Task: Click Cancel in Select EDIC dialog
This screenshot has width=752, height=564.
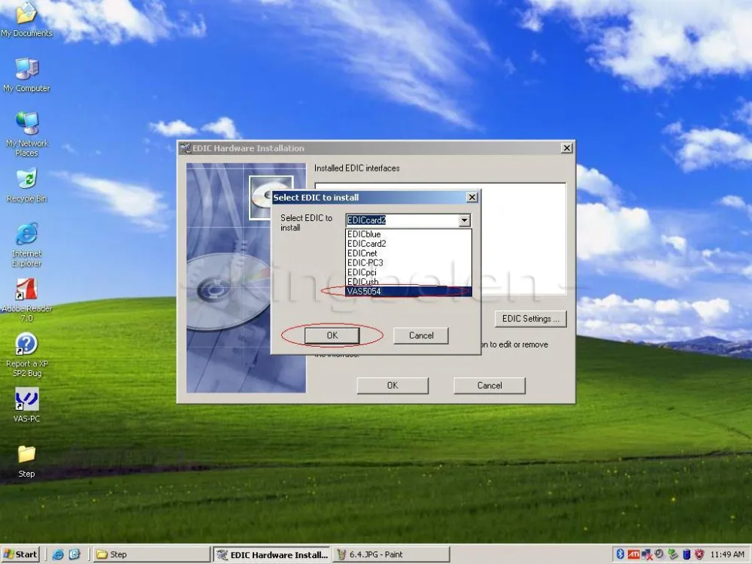Action: tap(421, 335)
